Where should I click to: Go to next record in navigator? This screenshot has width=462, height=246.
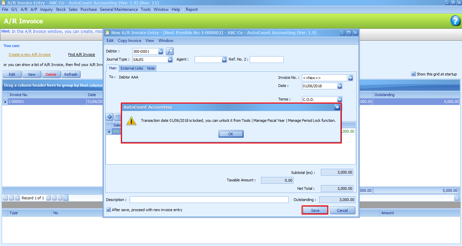click(x=48, y=198)
